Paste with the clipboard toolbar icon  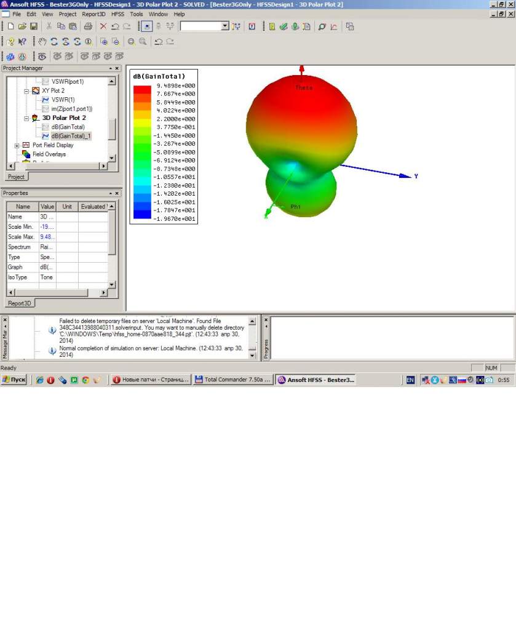pyautogui.click(x=73, y=26)
